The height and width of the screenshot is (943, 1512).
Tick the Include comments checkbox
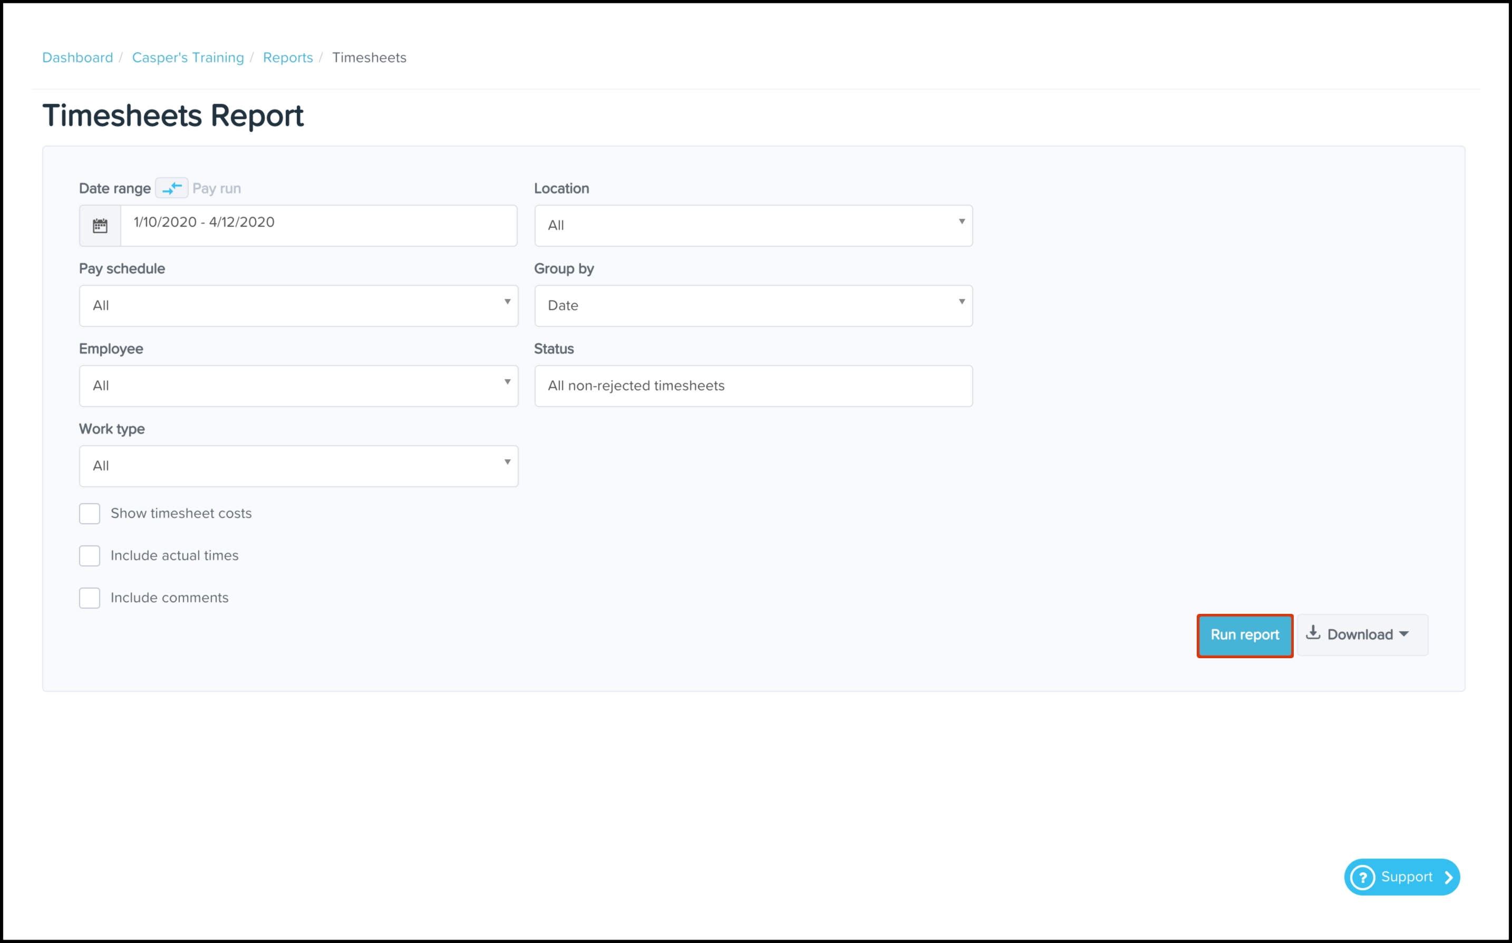[90, 598]
